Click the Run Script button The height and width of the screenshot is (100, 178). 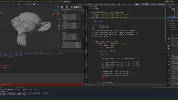tap(161, 4)
